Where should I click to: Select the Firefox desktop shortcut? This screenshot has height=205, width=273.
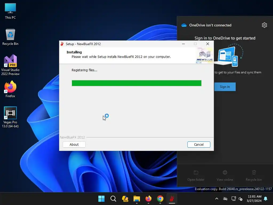point(10,89)
